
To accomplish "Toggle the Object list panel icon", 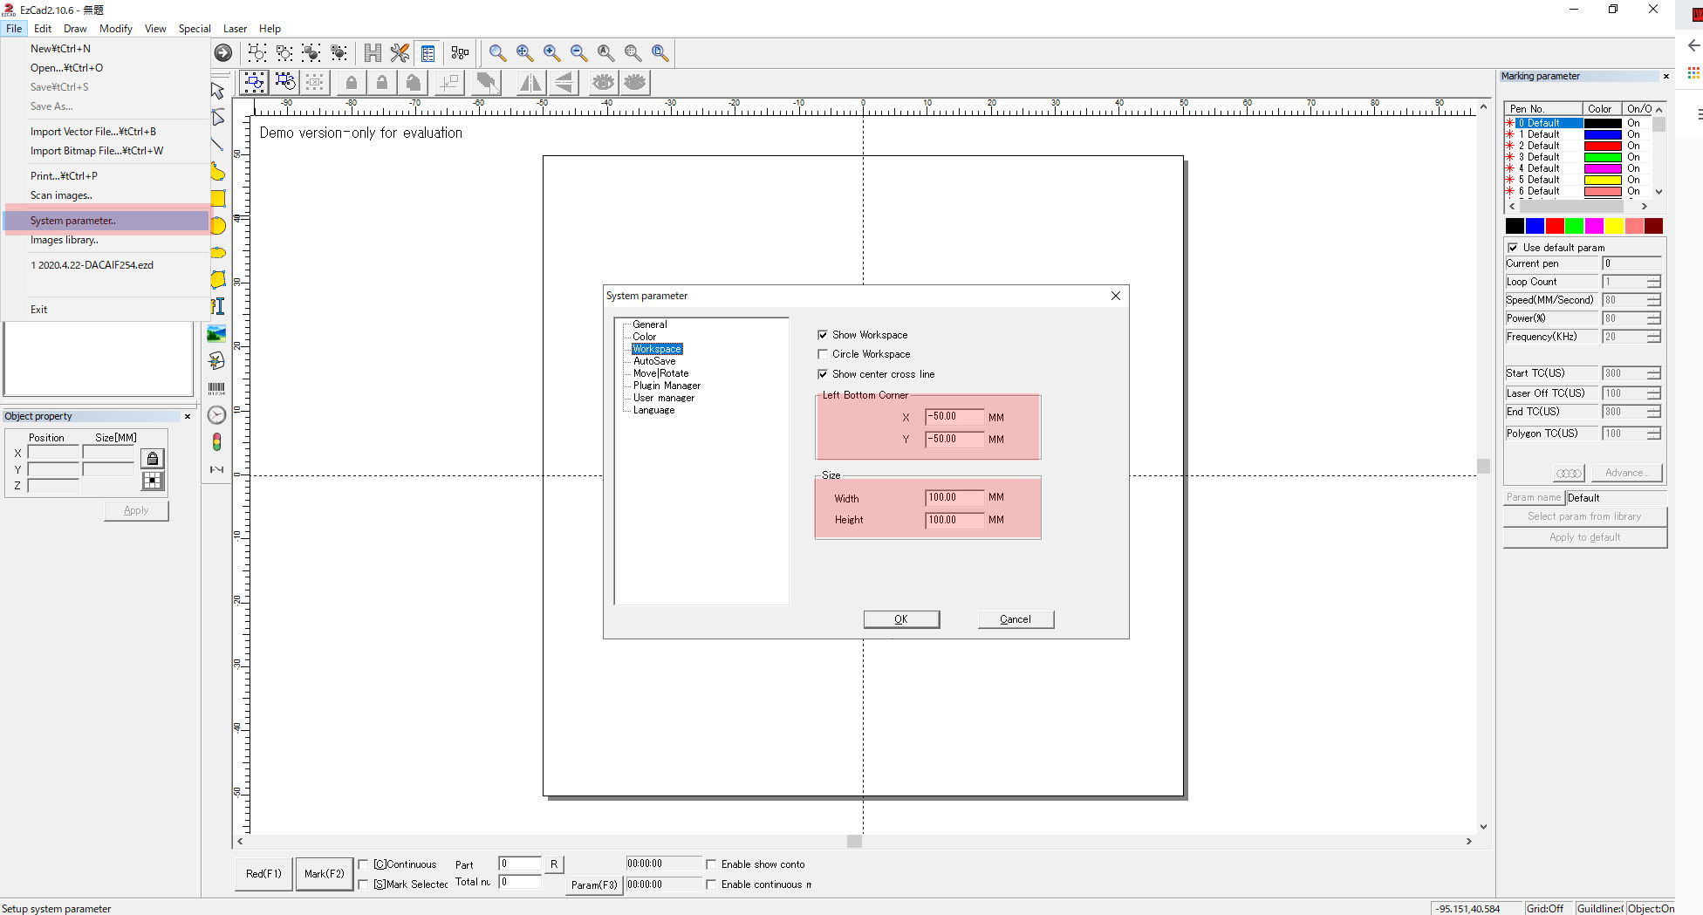I will tap(427, 53).
